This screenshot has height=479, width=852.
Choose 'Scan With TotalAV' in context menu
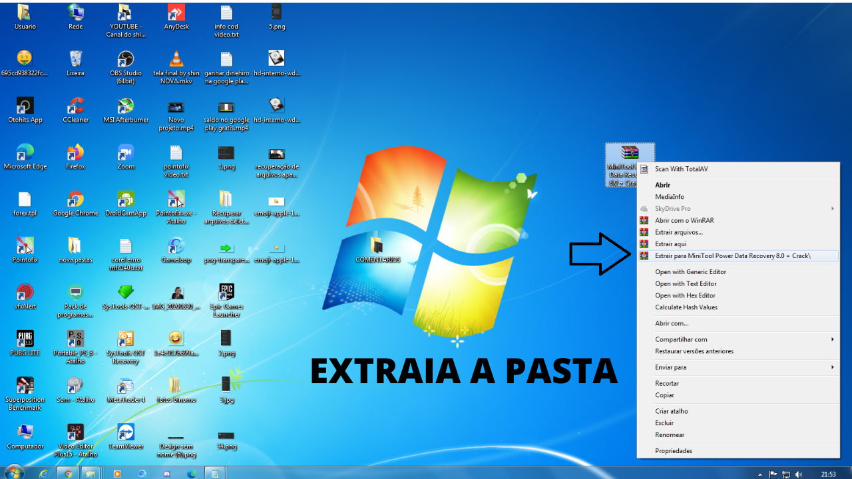tap(738, 169)
